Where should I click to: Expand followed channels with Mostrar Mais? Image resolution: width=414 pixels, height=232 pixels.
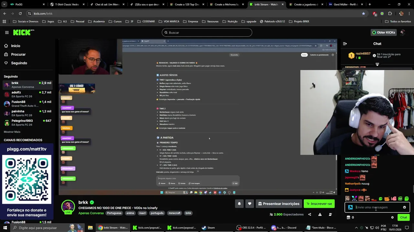tap(12, 132)
